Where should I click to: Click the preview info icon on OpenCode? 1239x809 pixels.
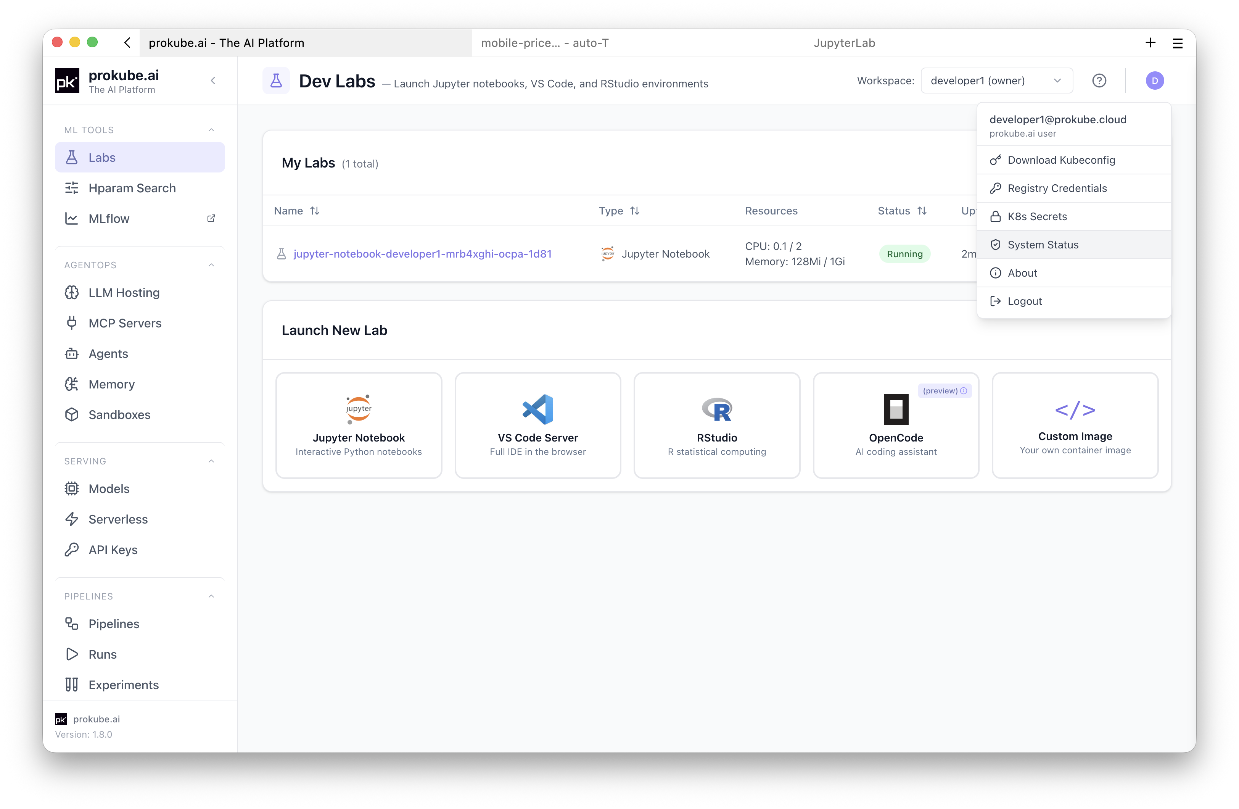pyautogui.click(x=964, y=391)
